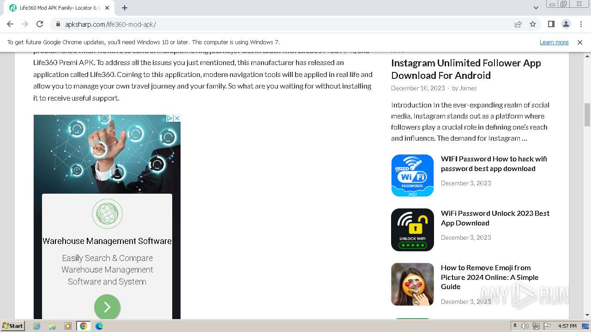This screenshot has width=591, height=332.
Task: Open the emoji removal article thumbnail
Action: pyautogui.click(x=412, y=284)
